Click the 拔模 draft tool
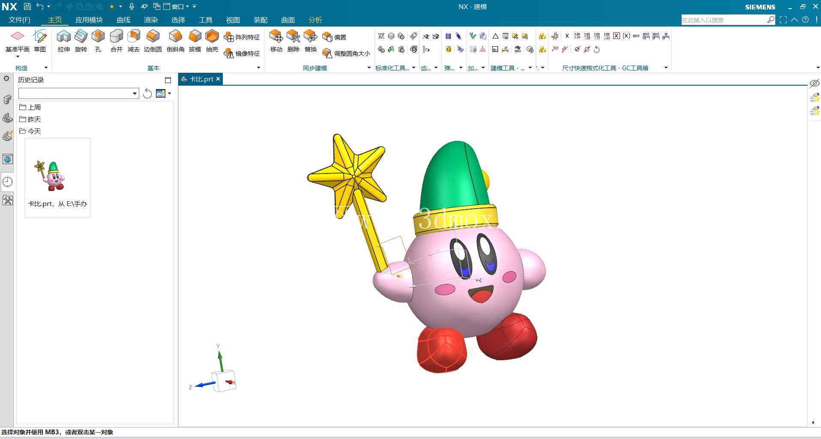The image size is (821, 439). pyautogui.click(x=195, y=41)
